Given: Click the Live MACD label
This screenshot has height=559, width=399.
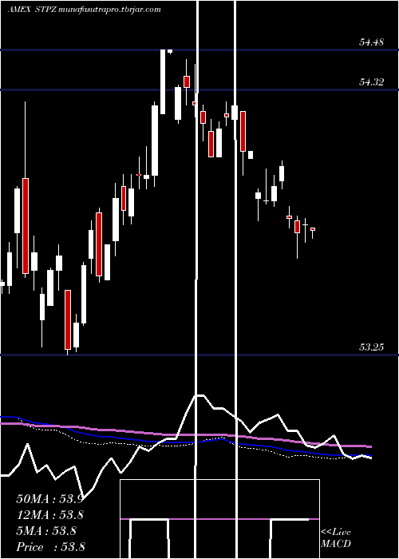Looking at the screenshot, I should pos(336,537).
